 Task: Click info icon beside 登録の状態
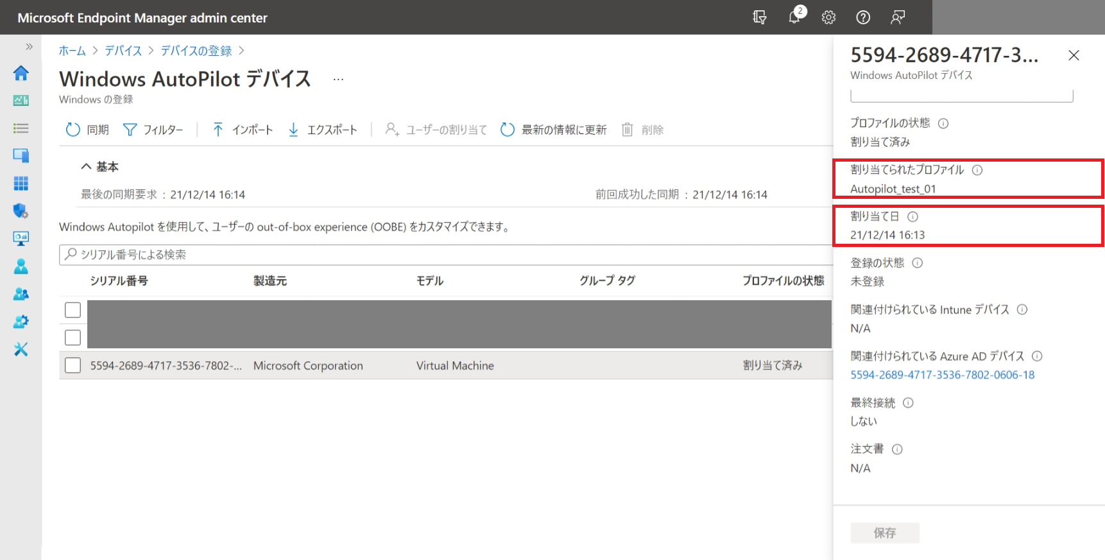point(918,263)
